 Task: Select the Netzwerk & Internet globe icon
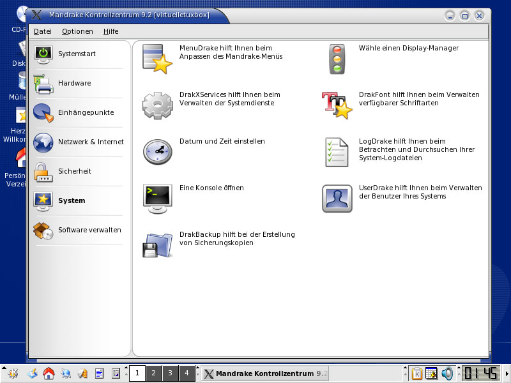tap(43, 142)
